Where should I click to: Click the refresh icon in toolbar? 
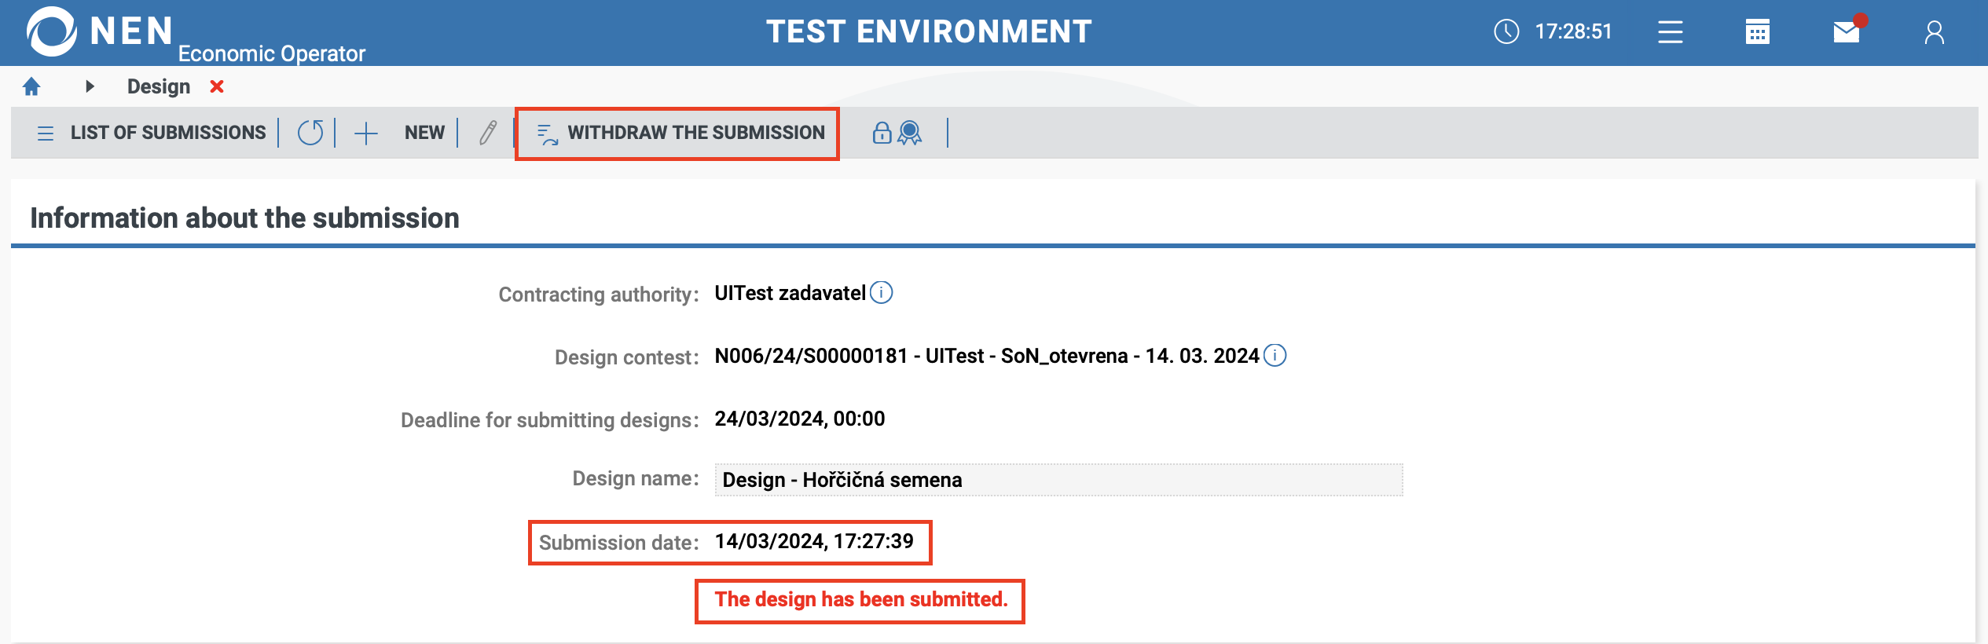pyautogui.click(x=310, y=133)
